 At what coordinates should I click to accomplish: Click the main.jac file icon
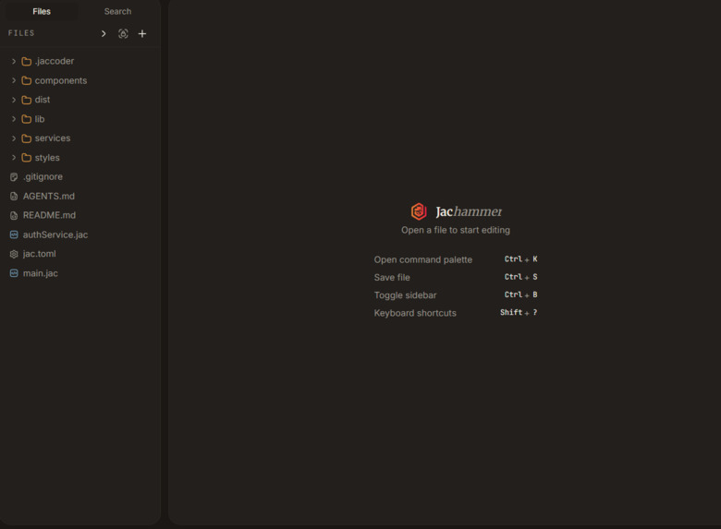tap(14, 273)
